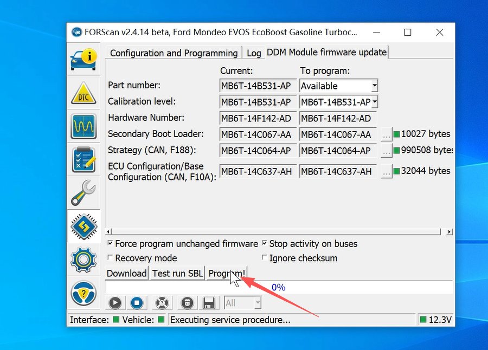Click the trash can delete icon
Image resolution: width=488 pixels, height=350 pixels.
click(186, 303)
